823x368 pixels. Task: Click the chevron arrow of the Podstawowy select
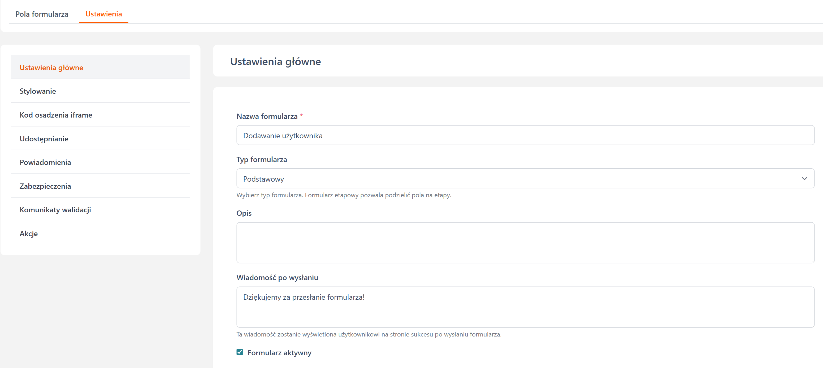tap(804, 179)
